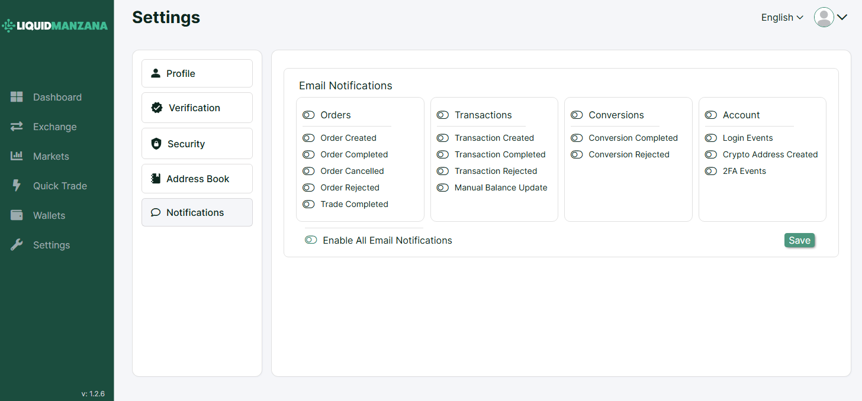The width and height of the screenshot is (862, 401).
Task: Toggle Order Completed email notification
Action: (x=308, y=154)
